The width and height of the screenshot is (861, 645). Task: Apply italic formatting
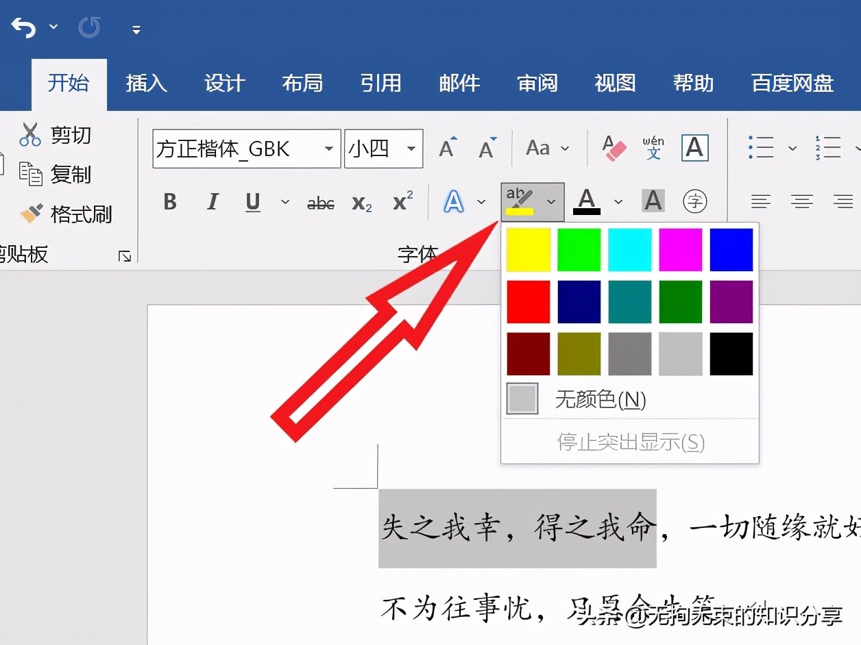click(x=213, y=202)
